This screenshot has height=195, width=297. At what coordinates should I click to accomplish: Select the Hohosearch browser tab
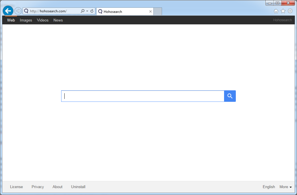[125, 11]
